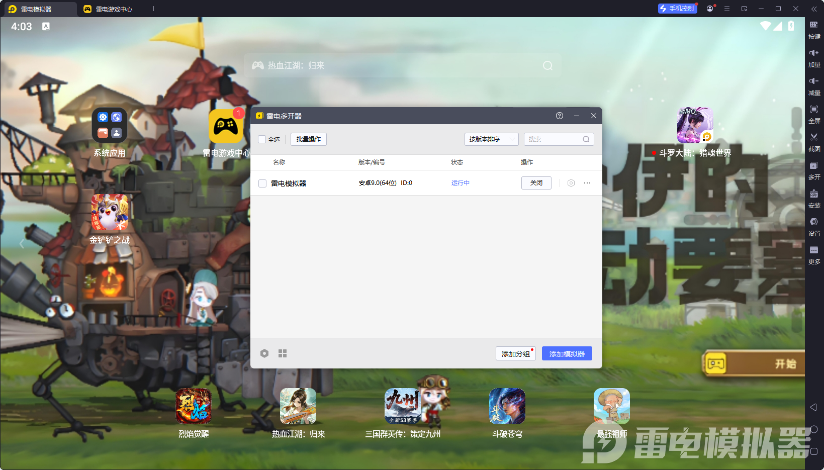Open help in 雷电多开器 title bar
This screenshot has height=470, width=824.
pyautogui.click(x=560, y=116)
